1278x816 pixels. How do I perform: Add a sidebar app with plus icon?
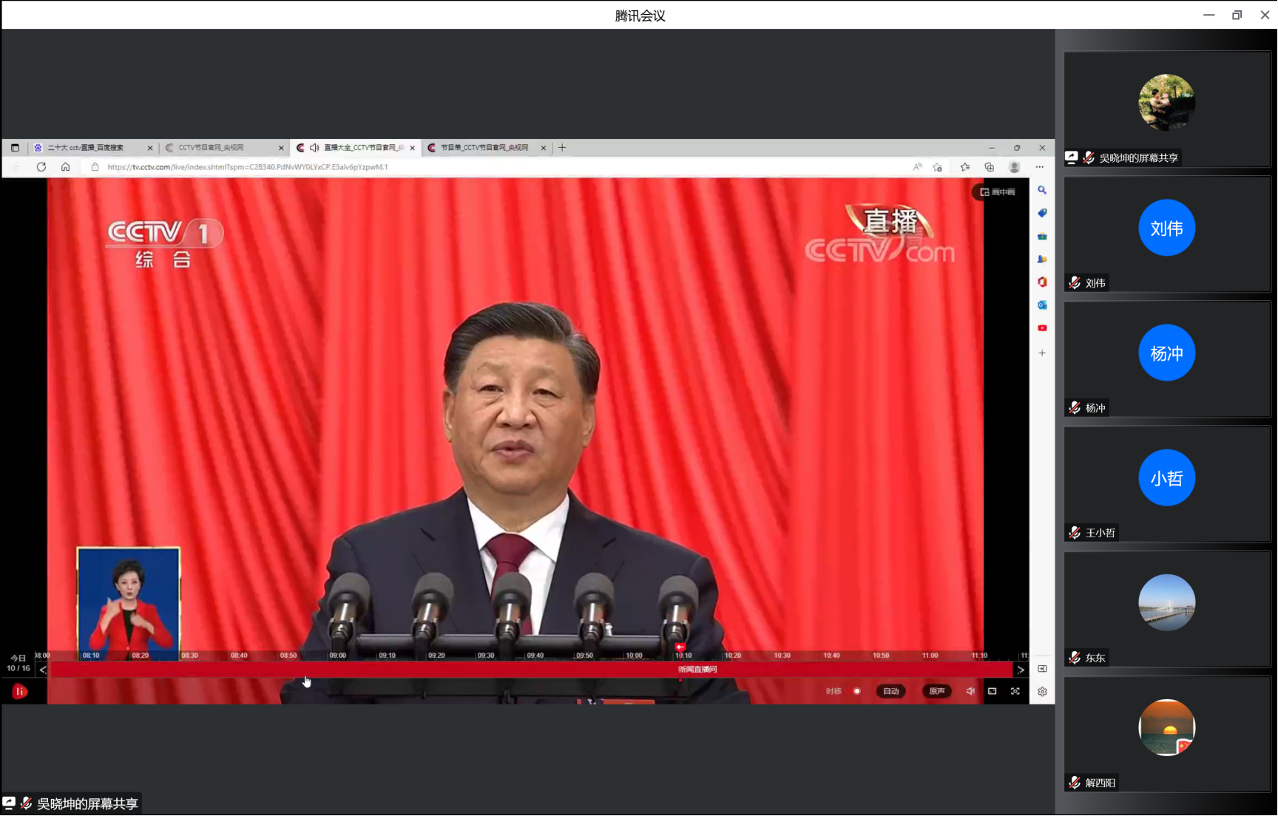[1042, 353]
